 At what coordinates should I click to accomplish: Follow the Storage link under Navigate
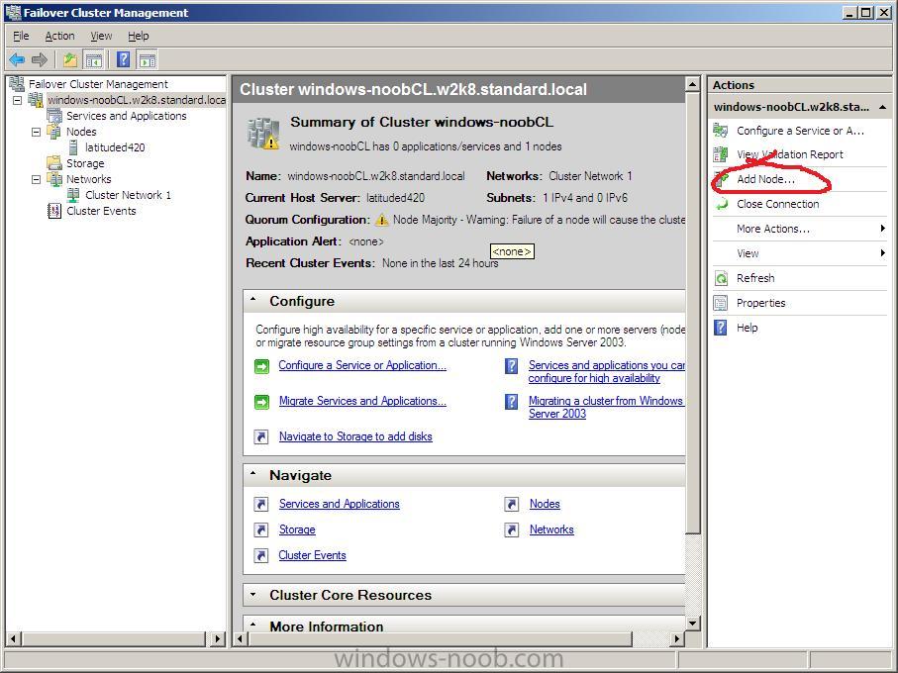pos(297,529)
